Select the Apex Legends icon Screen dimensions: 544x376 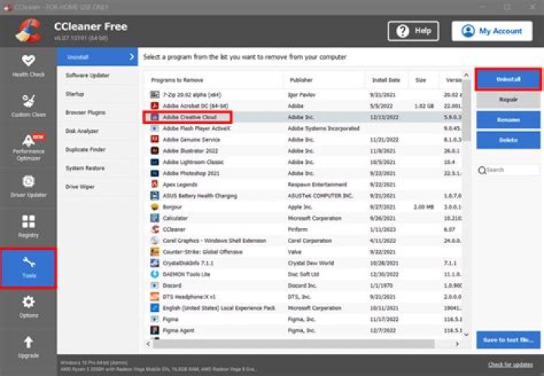click(x=155, y=184)
